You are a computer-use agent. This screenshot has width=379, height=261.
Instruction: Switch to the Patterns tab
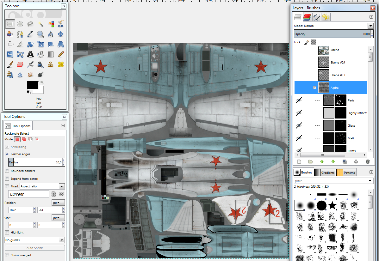tap(346, 173)
